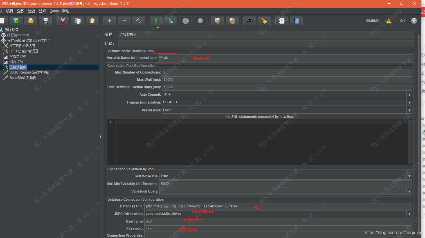Image resolution: width=425 pixels, height=238 pixels.
Task: Open the Tools menu
Action: 54,11
